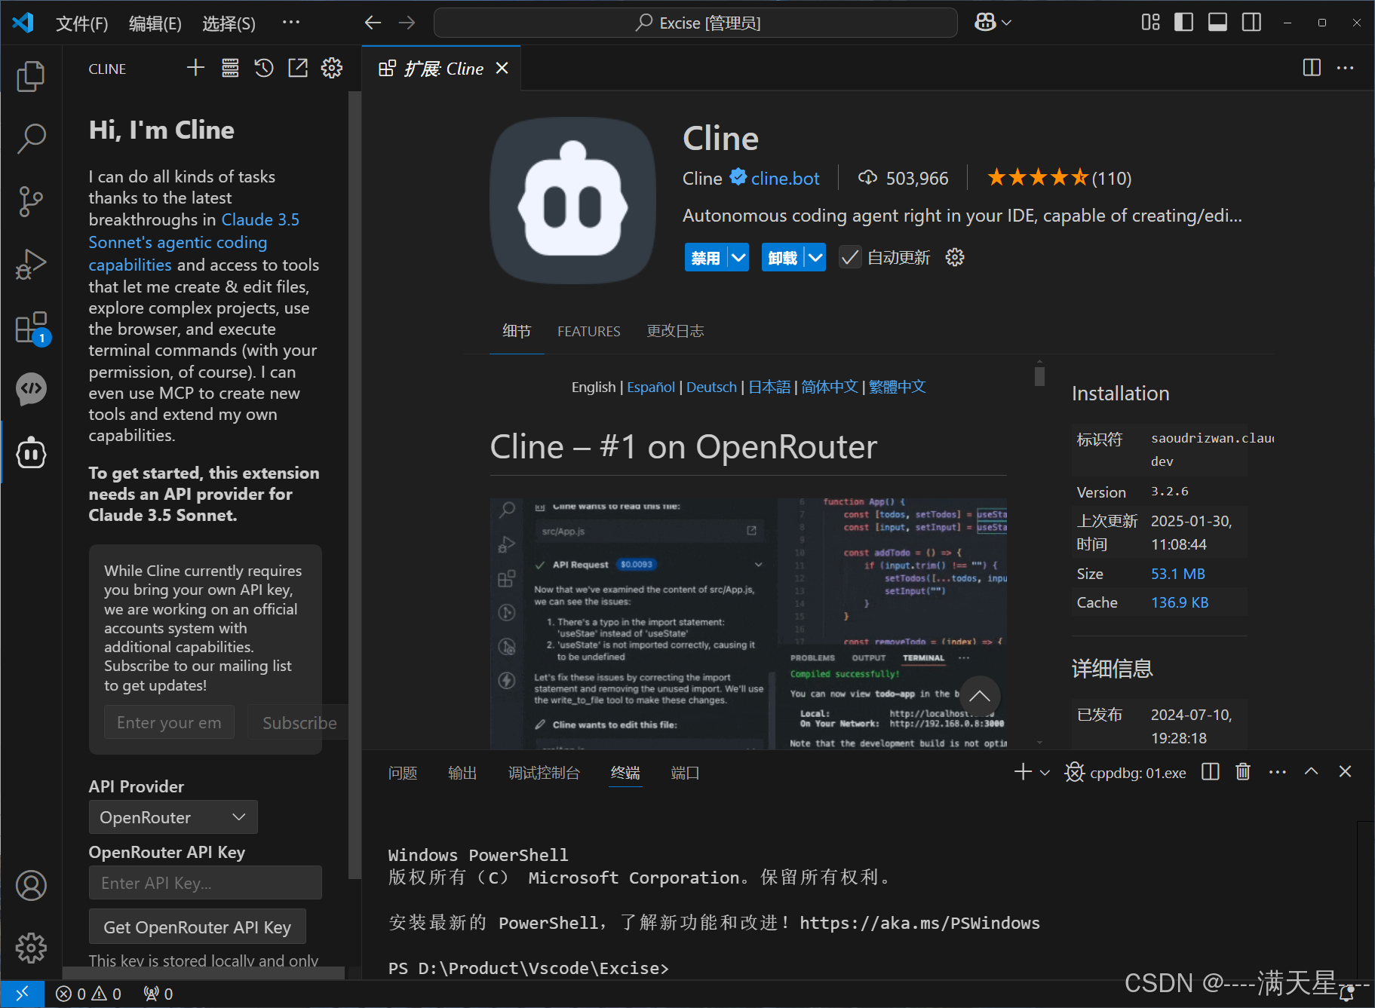
Task: Select the Cline robot icon in activity bar
Action: (x=31, y=452)
